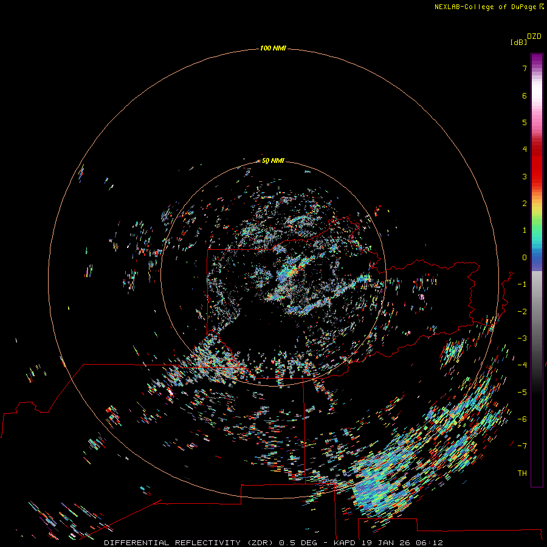Viewport: 547px width, 547px height.
Task: Click the 1 value on the color scale
Action: [525, 230]
